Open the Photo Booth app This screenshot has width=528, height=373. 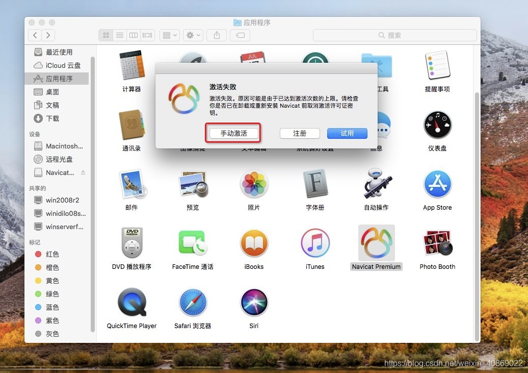(x=437, y=243)
